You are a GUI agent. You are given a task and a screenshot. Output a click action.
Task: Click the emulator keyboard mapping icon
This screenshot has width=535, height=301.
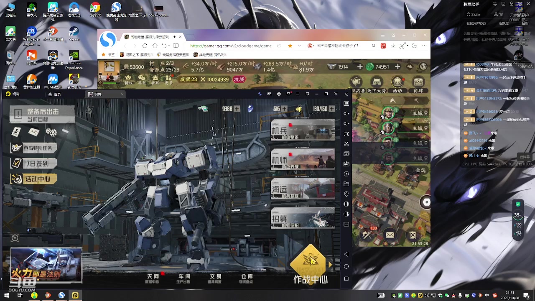pyautogui.click(x=346, y=104)
